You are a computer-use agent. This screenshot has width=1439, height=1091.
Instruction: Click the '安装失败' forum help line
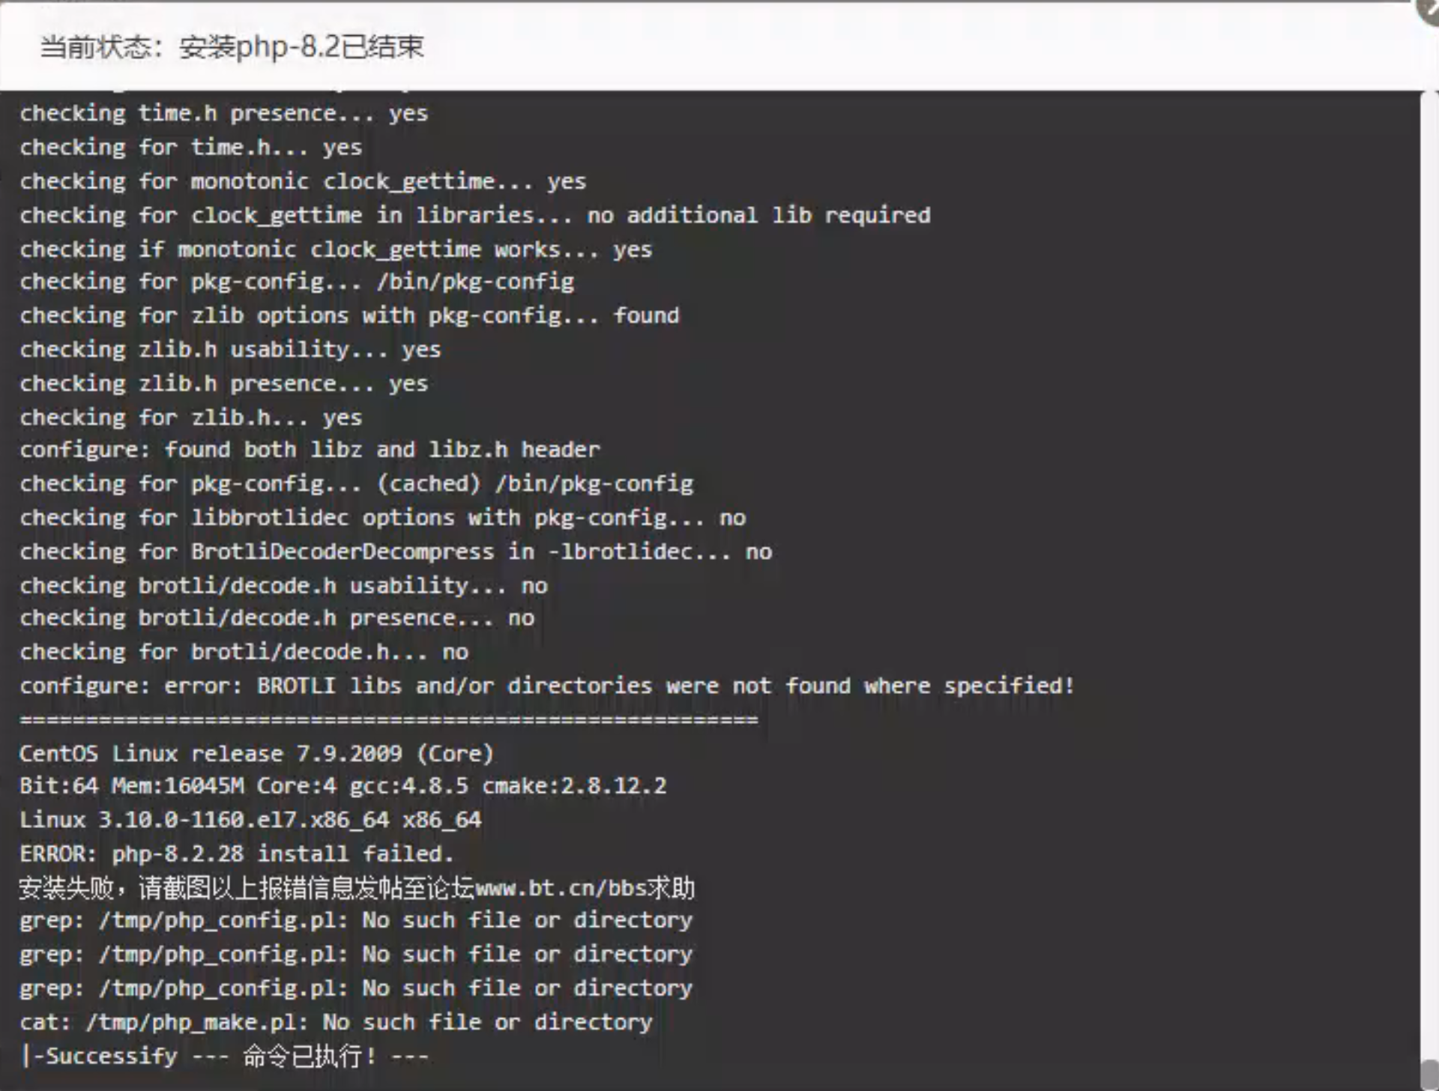click(x=357, y=889)
